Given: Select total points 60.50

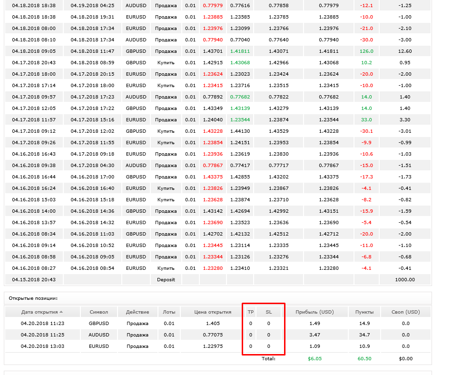Looking at the screenshot, I should tap(364, 358).
